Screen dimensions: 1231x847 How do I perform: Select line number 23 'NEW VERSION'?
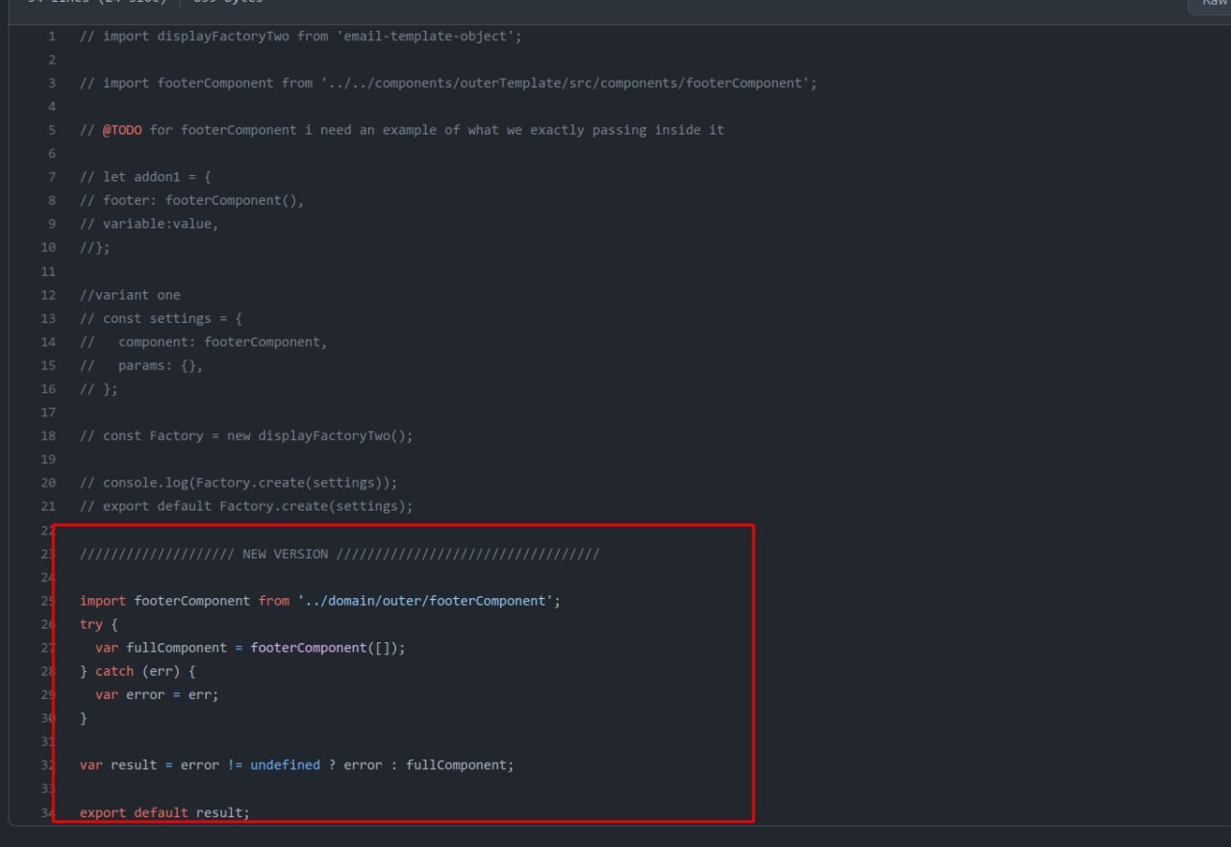[x=47, y=553]
